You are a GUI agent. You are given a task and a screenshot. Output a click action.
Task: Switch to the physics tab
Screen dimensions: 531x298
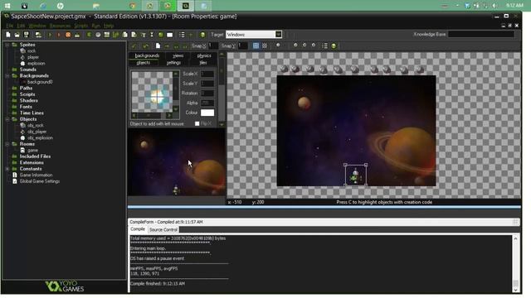coord(204,55)
